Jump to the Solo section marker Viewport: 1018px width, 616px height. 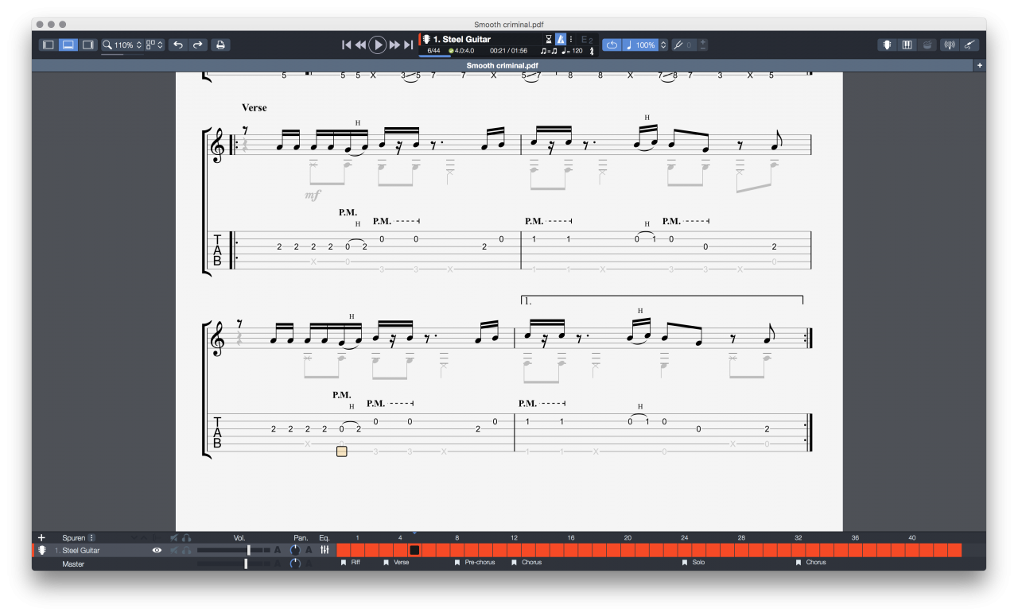[x=693, y=563]
